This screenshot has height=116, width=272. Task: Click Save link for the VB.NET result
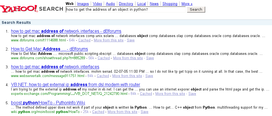tap(192, 94)
